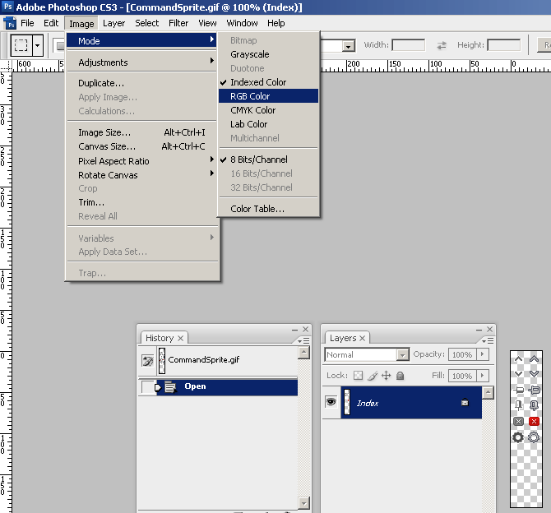
Task: Toggle the history source box beside Open state
Action: (x=148, y=386)
